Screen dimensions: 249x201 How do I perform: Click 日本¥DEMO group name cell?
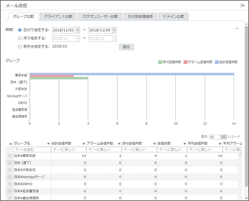(x=32, y=184)
